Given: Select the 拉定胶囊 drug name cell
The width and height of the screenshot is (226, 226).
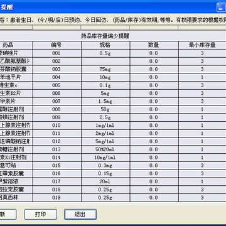Looking at the screenshot, I should pyautogui.click(x=16, y=190).
